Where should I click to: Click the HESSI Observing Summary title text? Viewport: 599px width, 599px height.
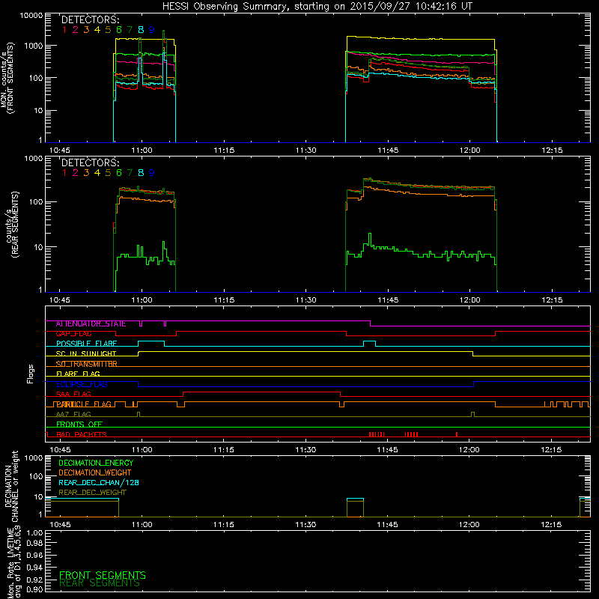click(317, 6)
